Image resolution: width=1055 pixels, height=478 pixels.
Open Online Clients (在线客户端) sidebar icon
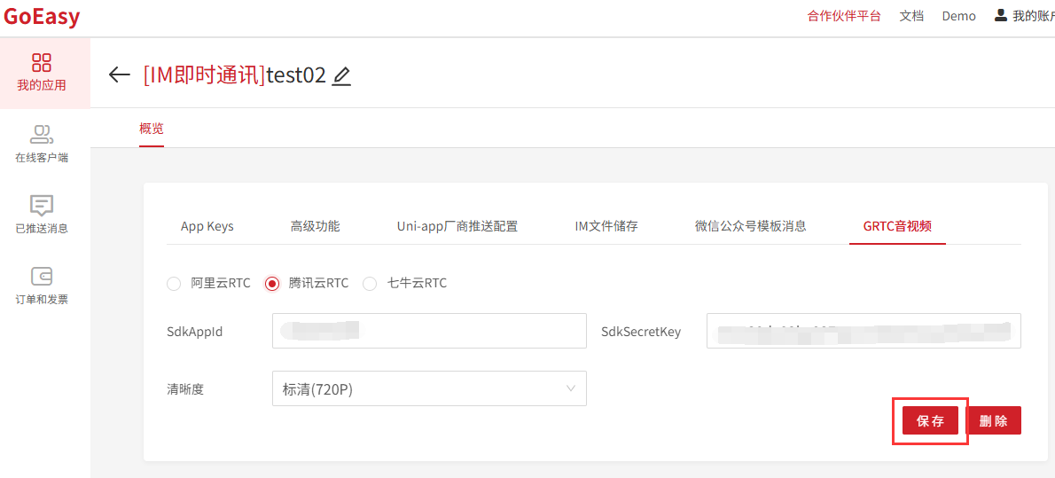[42, 135]
